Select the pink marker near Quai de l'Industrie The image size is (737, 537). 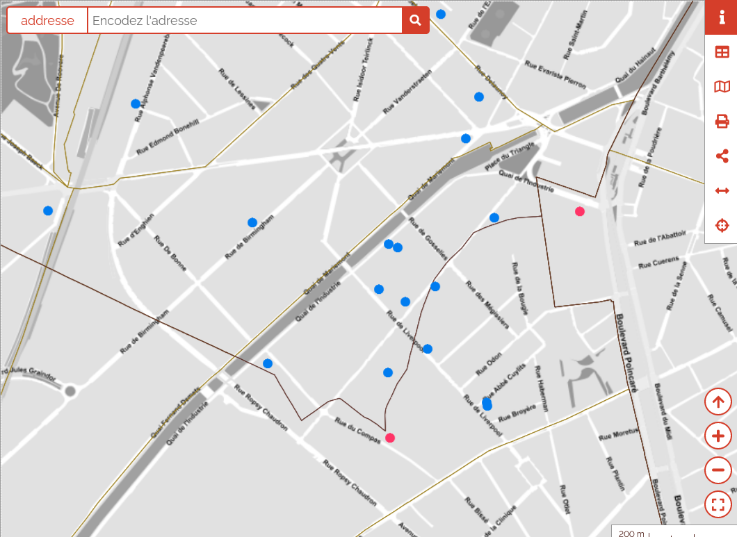point(580,211)
